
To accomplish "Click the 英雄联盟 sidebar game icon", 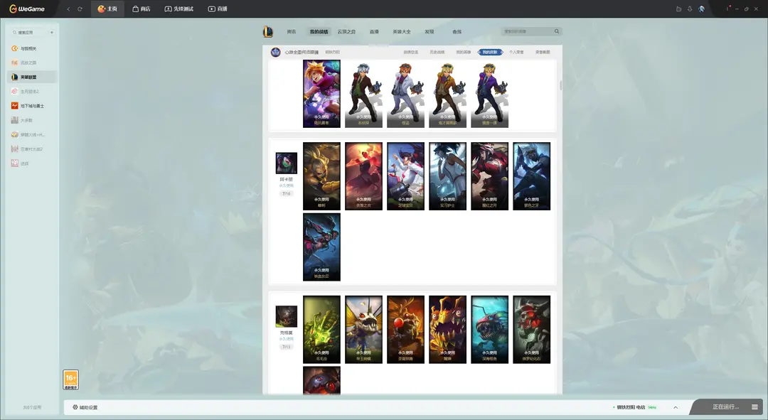I will (15, 77).
